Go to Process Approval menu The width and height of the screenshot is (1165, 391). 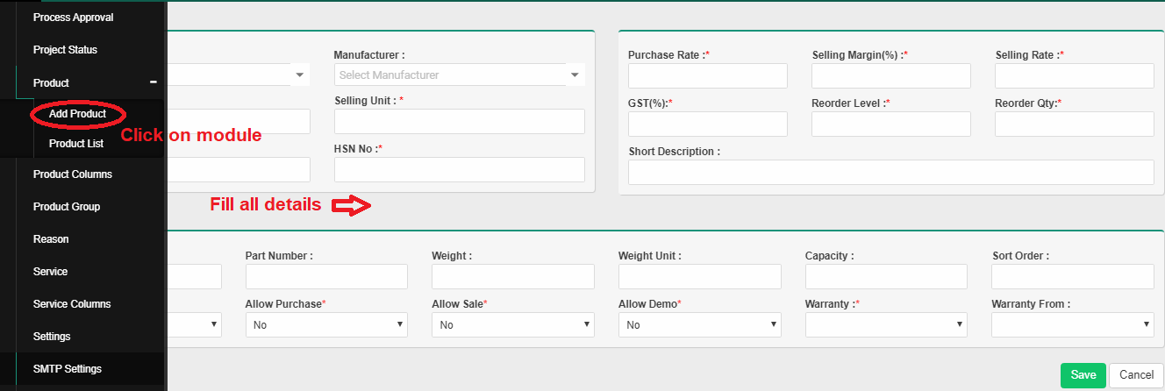73,18
